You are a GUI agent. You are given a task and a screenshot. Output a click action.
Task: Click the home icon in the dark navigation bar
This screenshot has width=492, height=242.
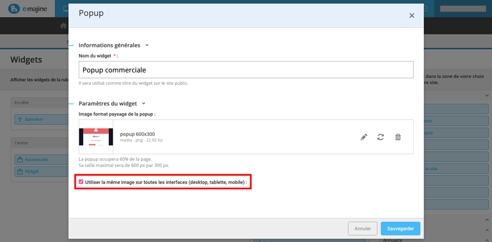pos(63,26)
